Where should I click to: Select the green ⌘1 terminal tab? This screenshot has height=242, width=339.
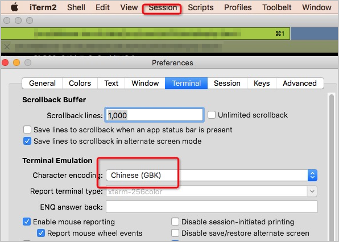tap(146, 34)
